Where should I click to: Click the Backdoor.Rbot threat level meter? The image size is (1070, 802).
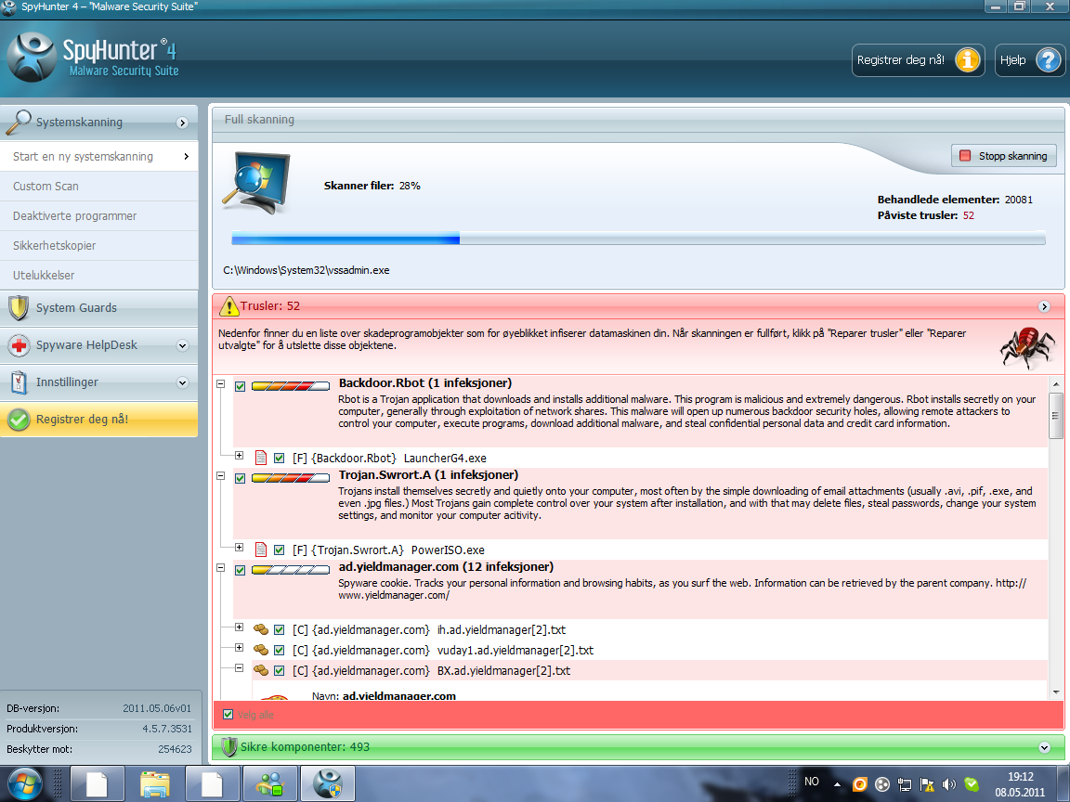(x=292, y=386)
